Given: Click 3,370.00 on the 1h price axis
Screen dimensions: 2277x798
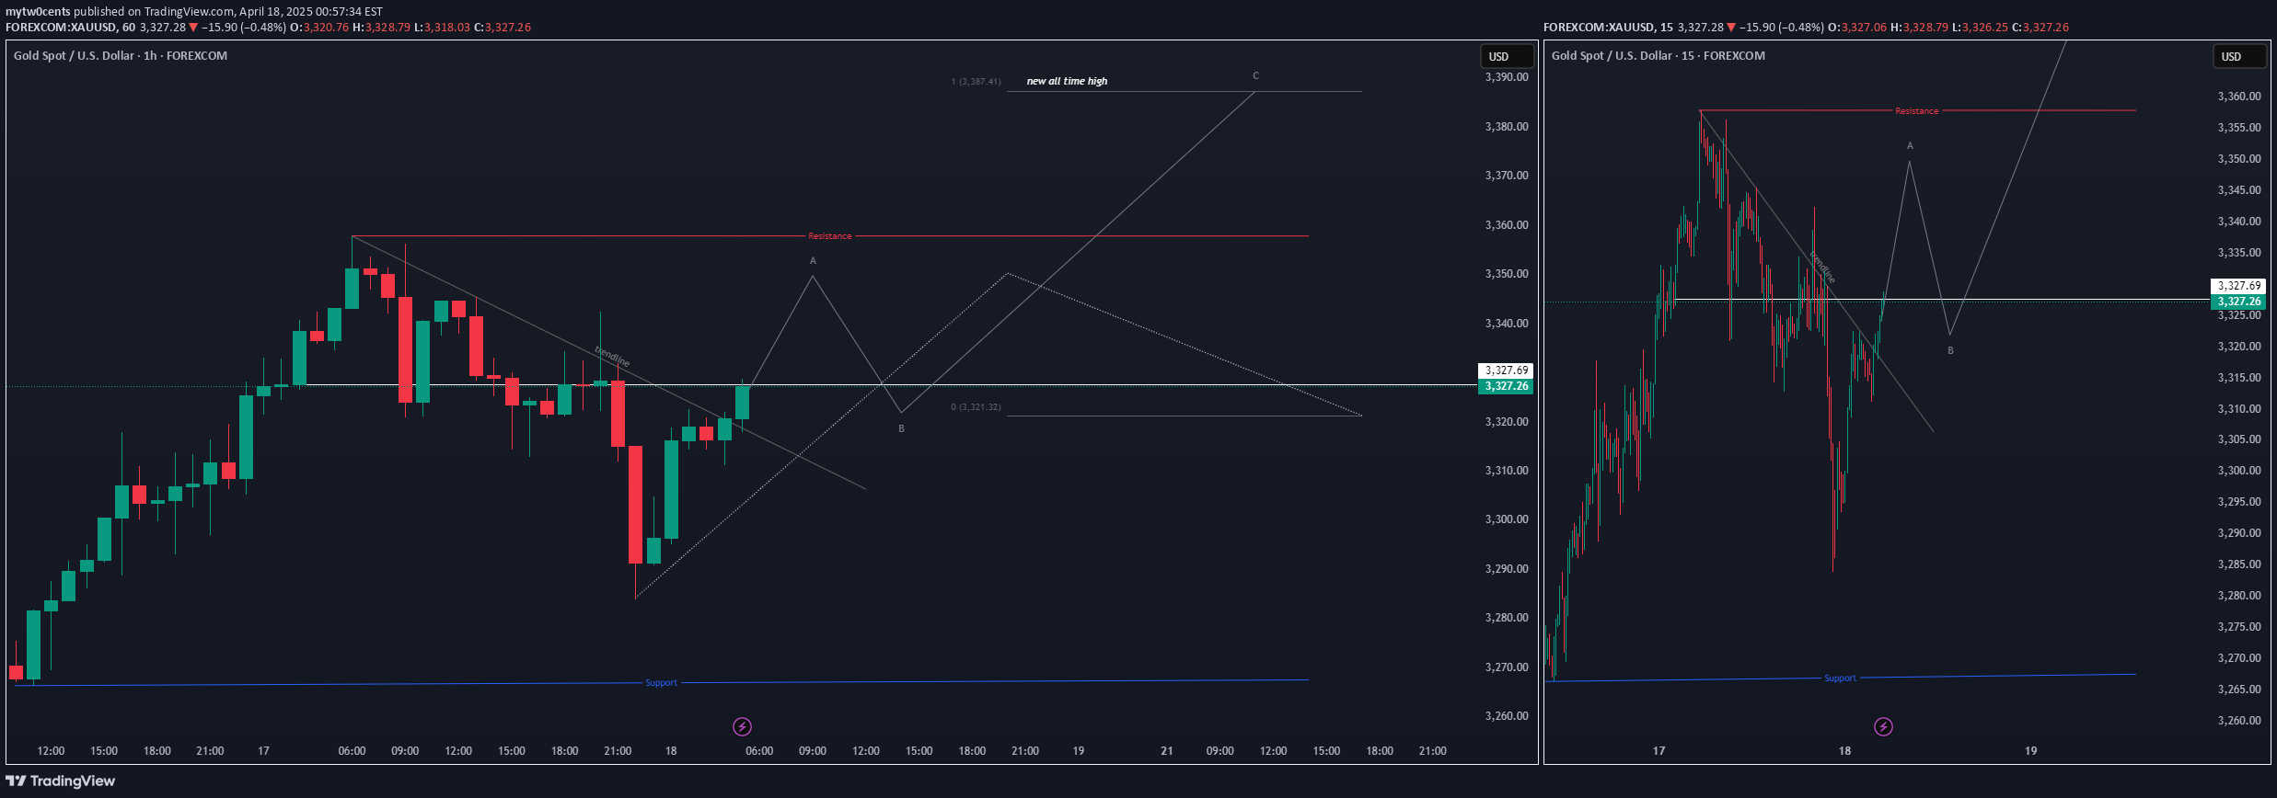Looking at the screenshot, I should [1507, 176].
